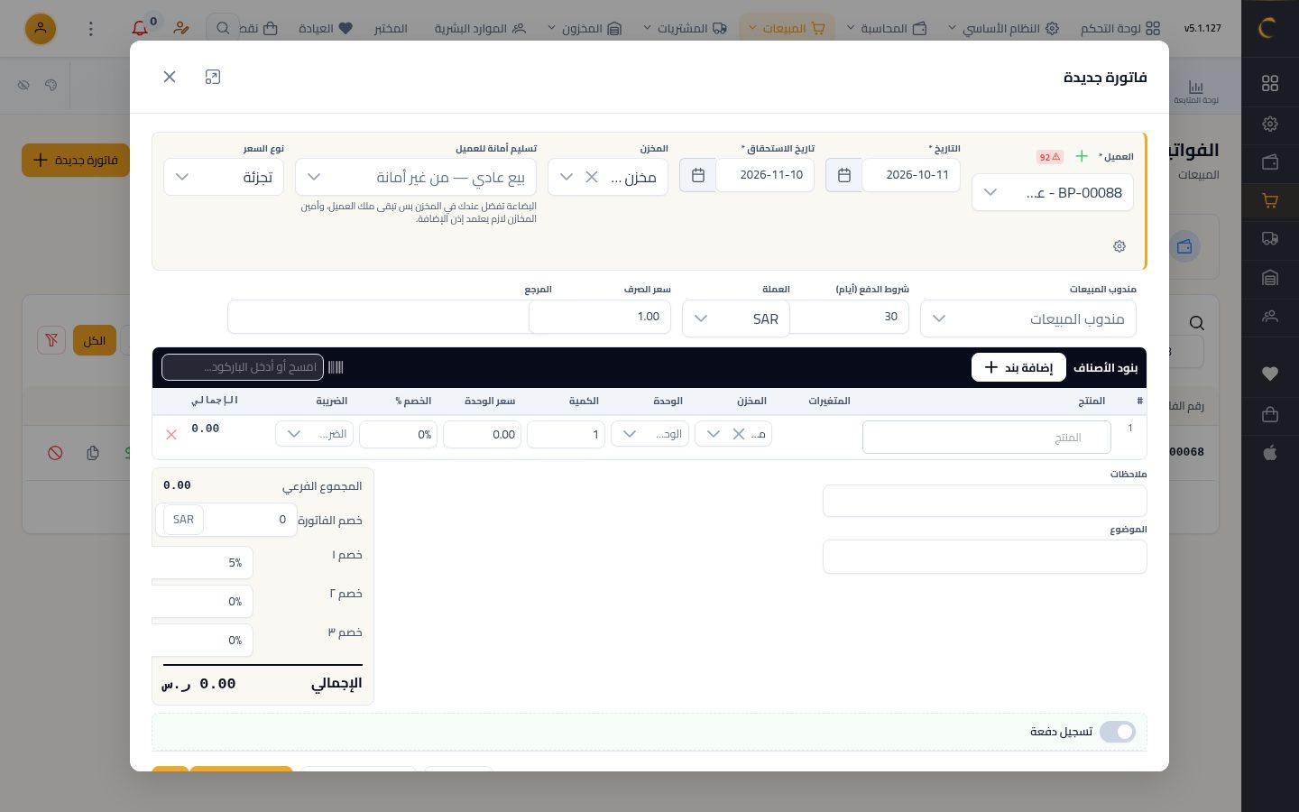The width and height of the screenshot is (1299, 812).
Task: Open the Inventory menu in top navigation
Action: coord(585,28)
